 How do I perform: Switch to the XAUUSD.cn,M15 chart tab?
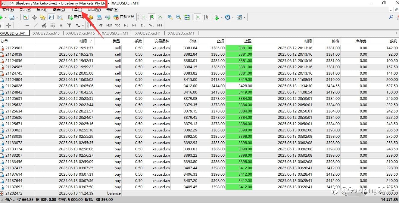[80, 33]
